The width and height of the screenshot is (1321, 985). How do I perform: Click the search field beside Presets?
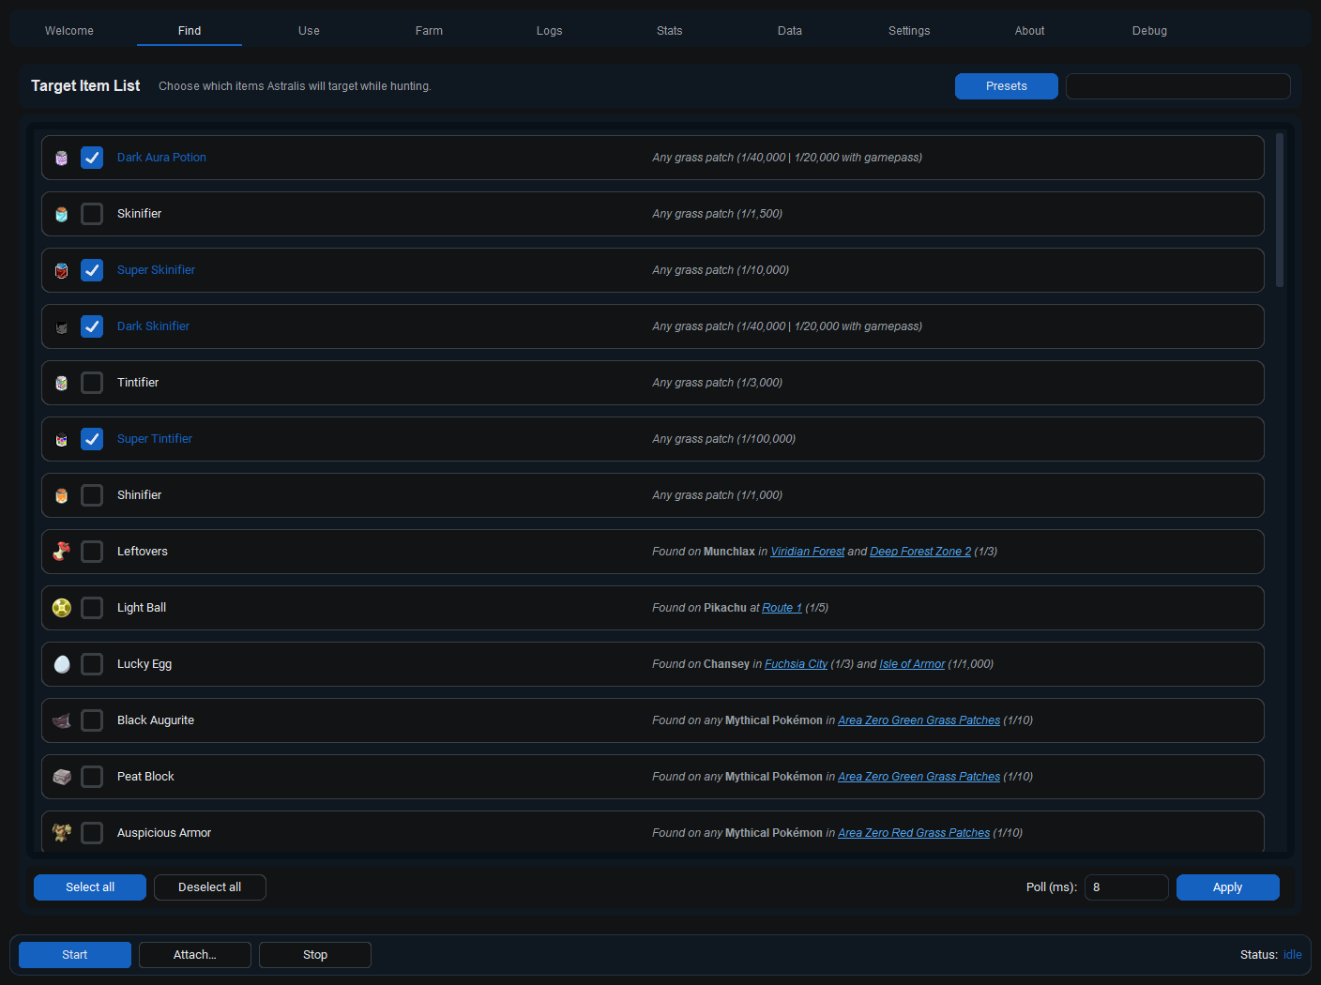tap(1178, 86)
